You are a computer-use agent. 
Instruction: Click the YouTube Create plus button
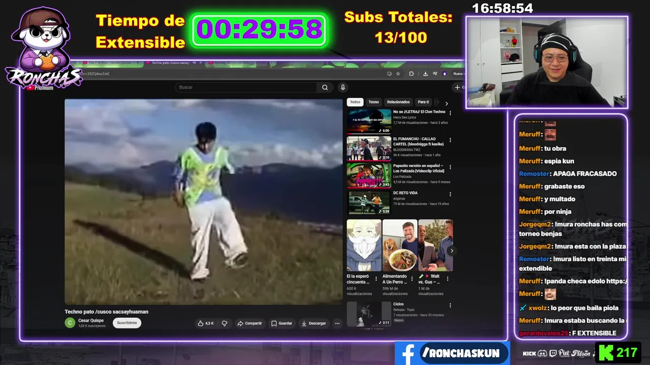tap(459, 87)
